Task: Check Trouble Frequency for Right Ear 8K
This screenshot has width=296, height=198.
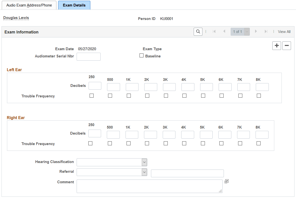Action: pyautogui.click(x=258, y=143)
